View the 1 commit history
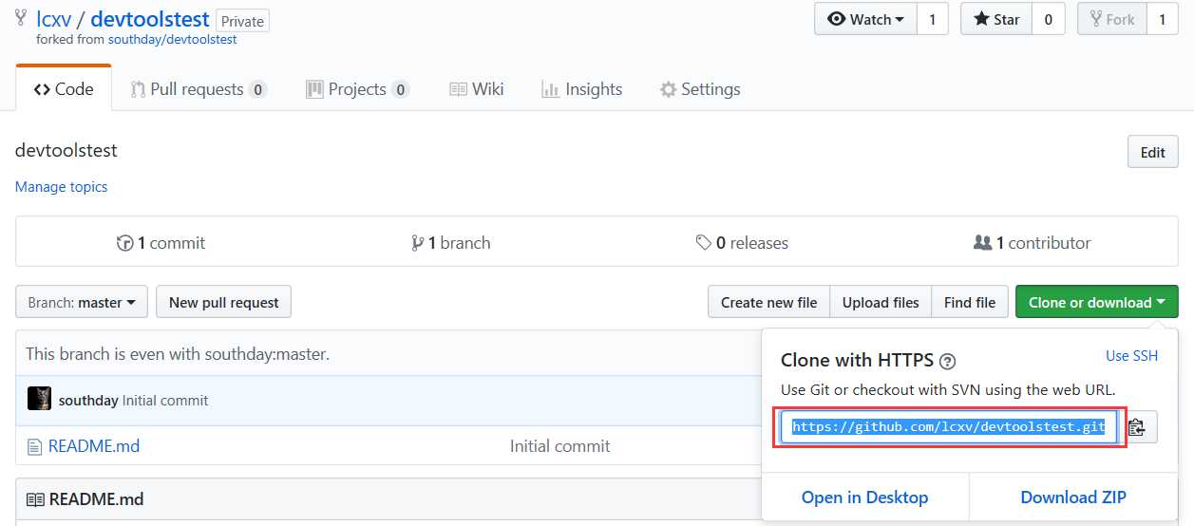The image size is (1194, 526). (x=161, y=243)
